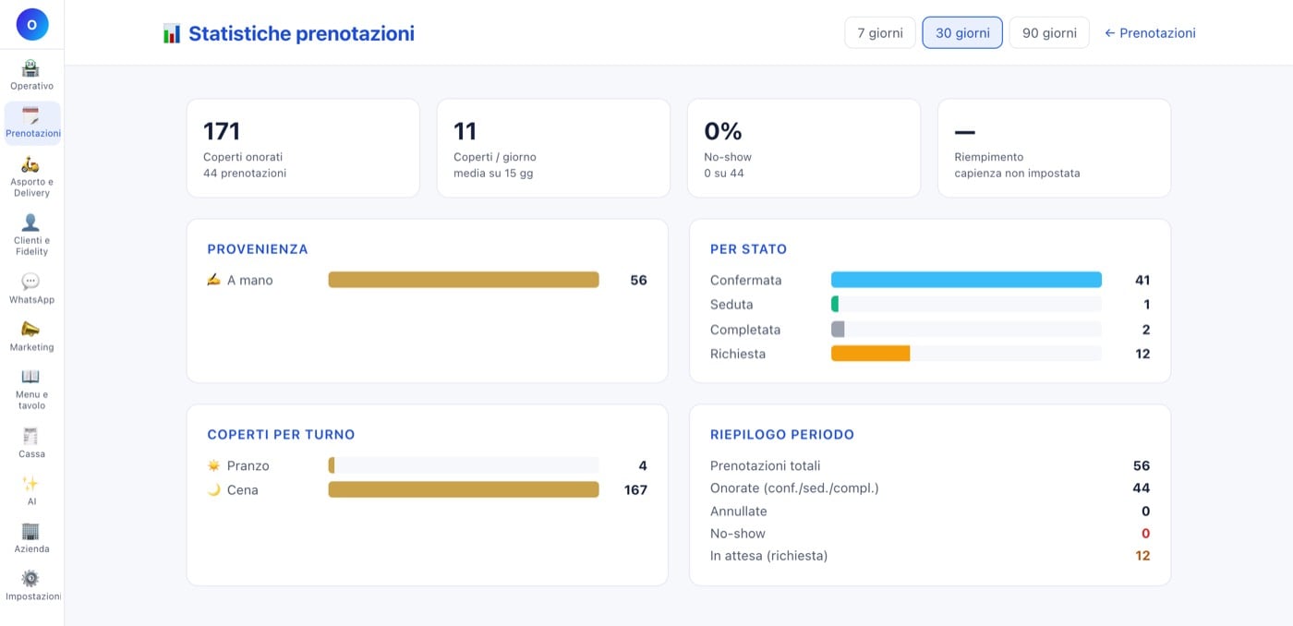Click the 'PER STATO' panel heading
Viewport: 1293px width, 626px height.
pos(748,249)
